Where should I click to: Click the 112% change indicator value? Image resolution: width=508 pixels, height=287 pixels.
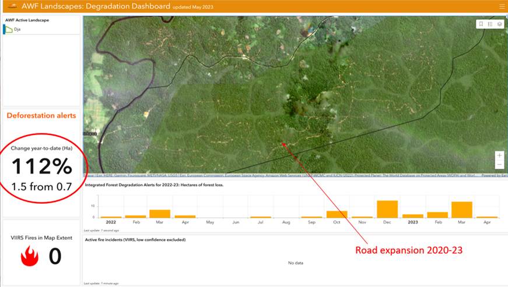[x=42, y=166]
